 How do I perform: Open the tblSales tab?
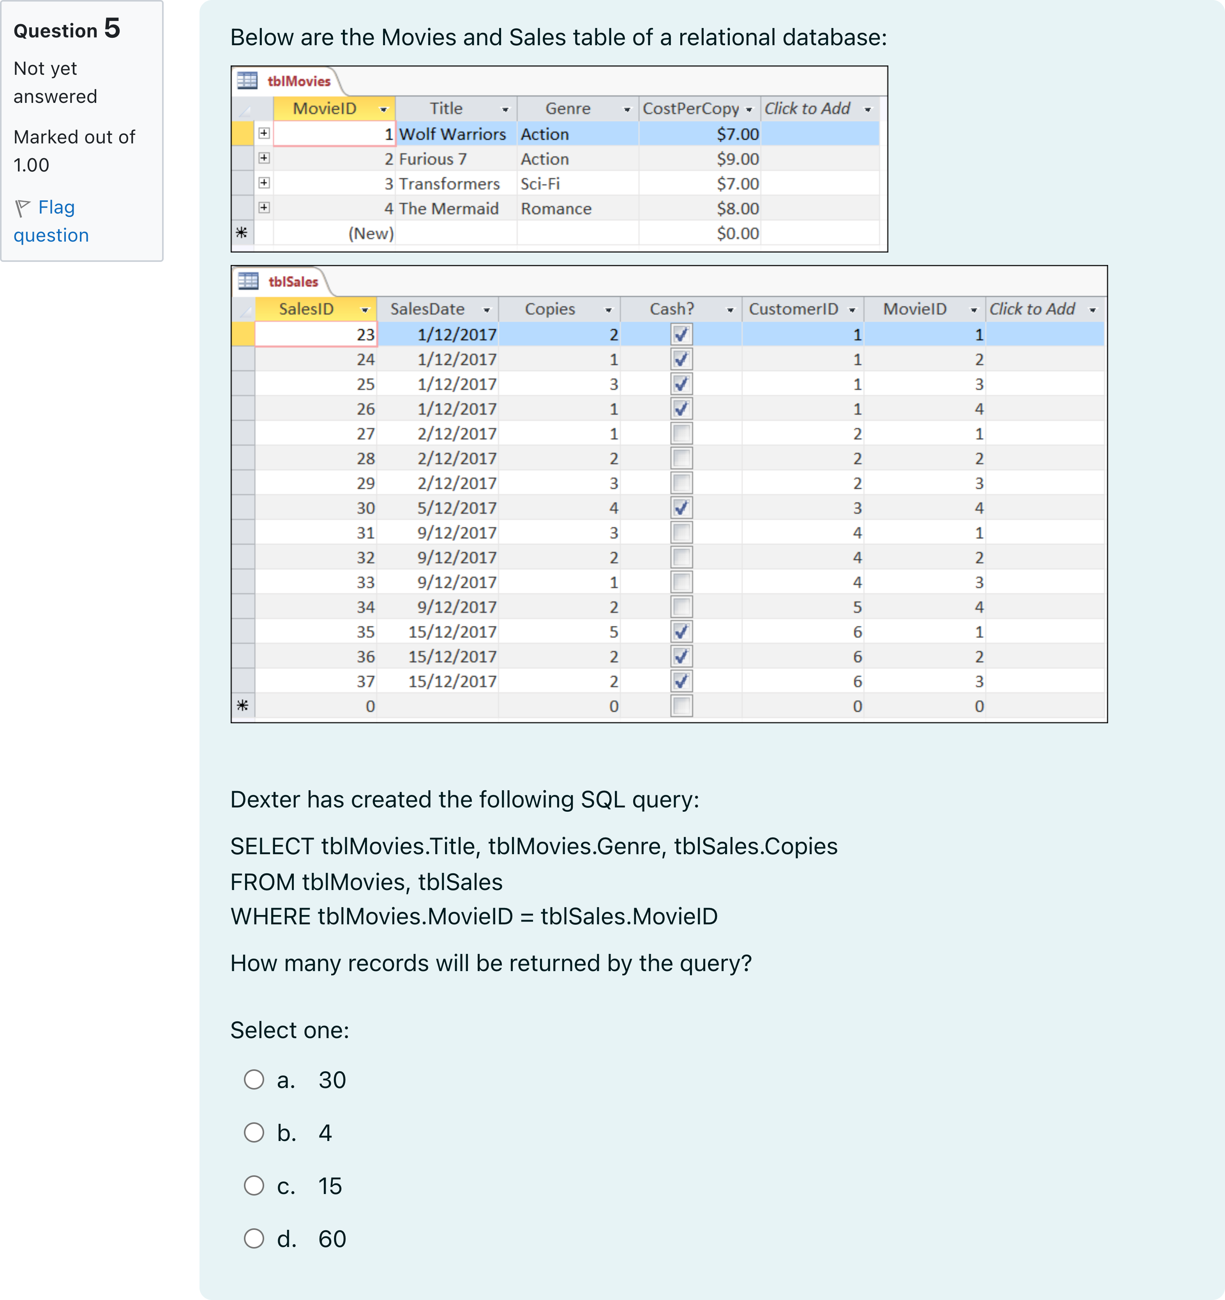[x=293, y=282]
